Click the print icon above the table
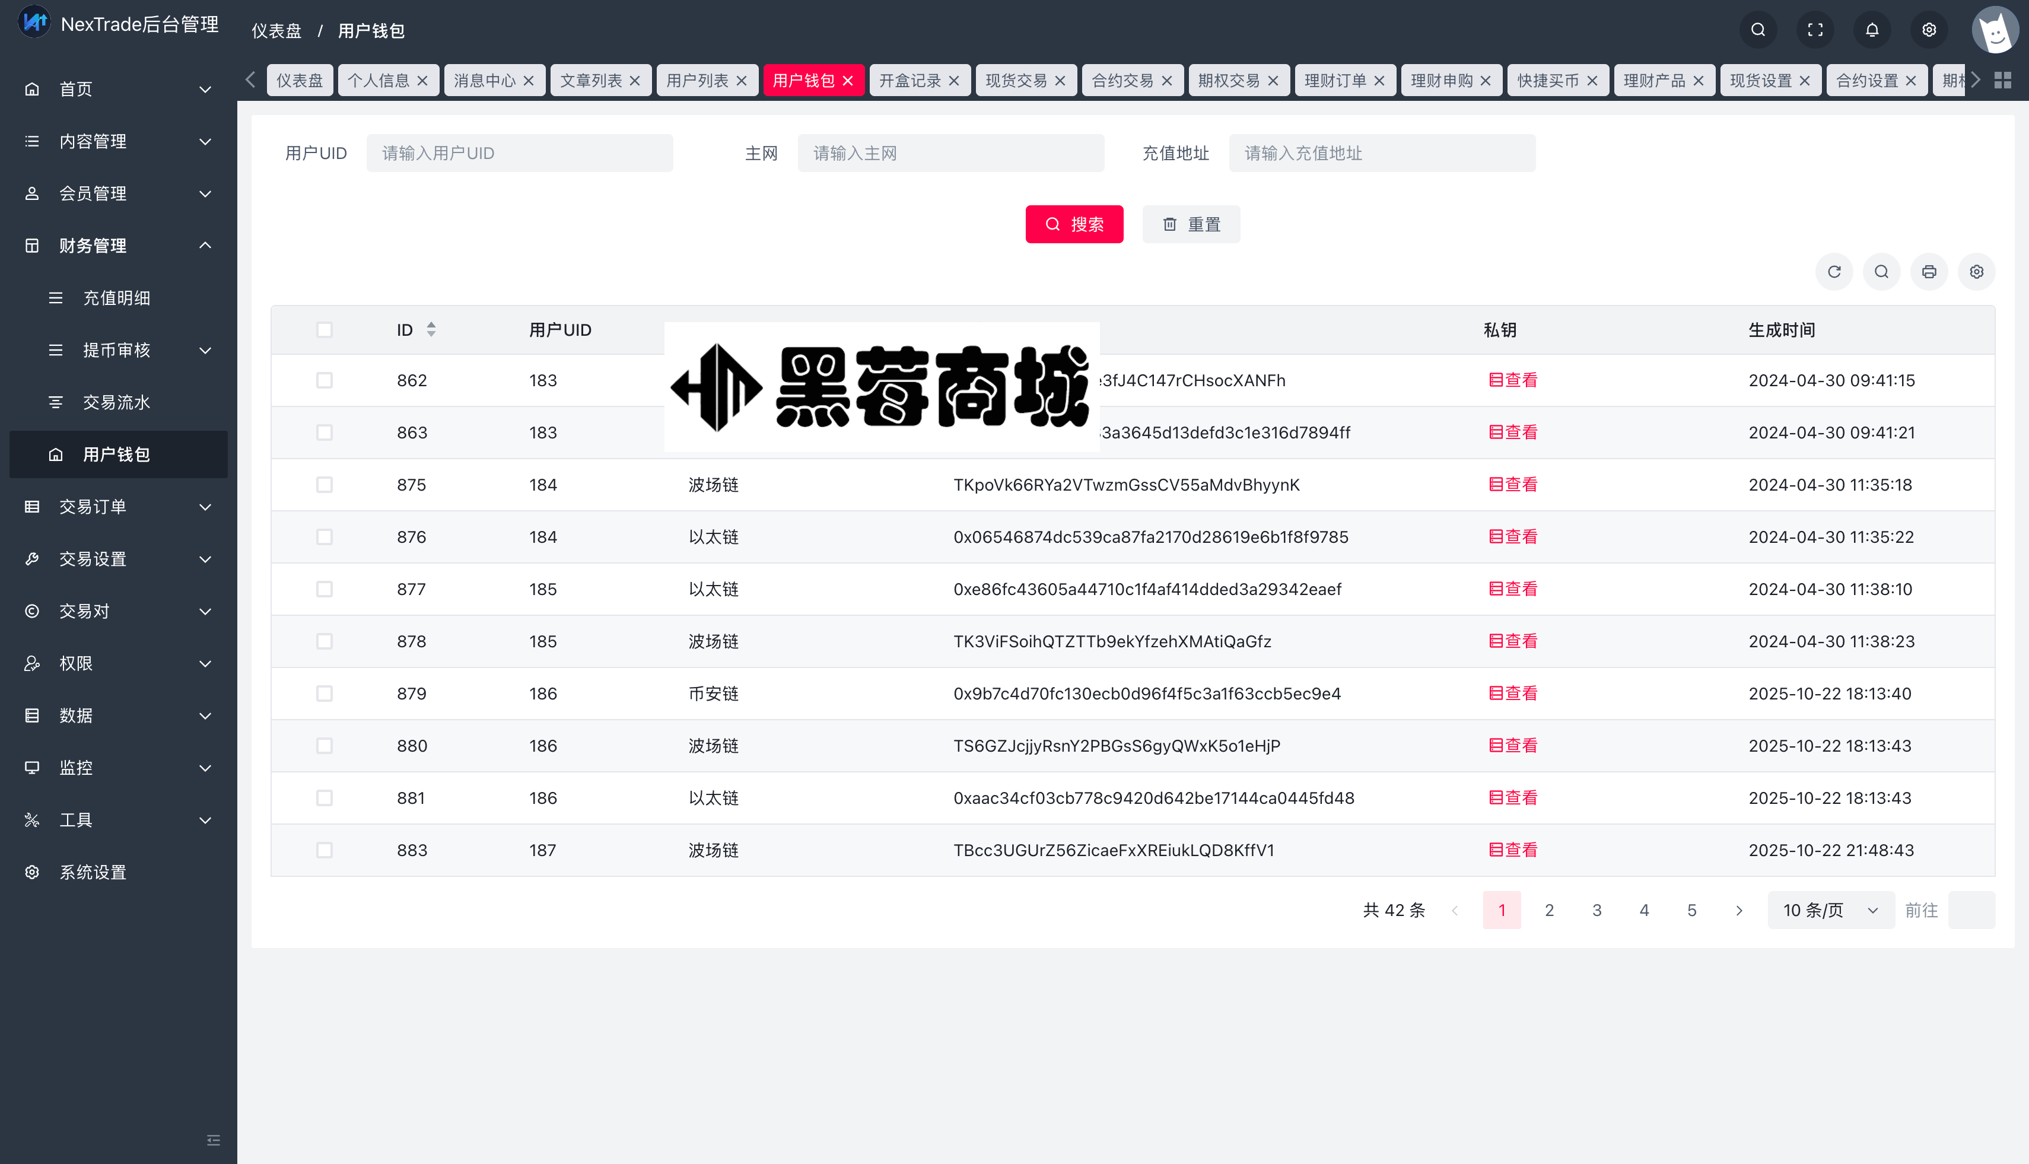2029x1164 pixels. [x=1928, y=271]
